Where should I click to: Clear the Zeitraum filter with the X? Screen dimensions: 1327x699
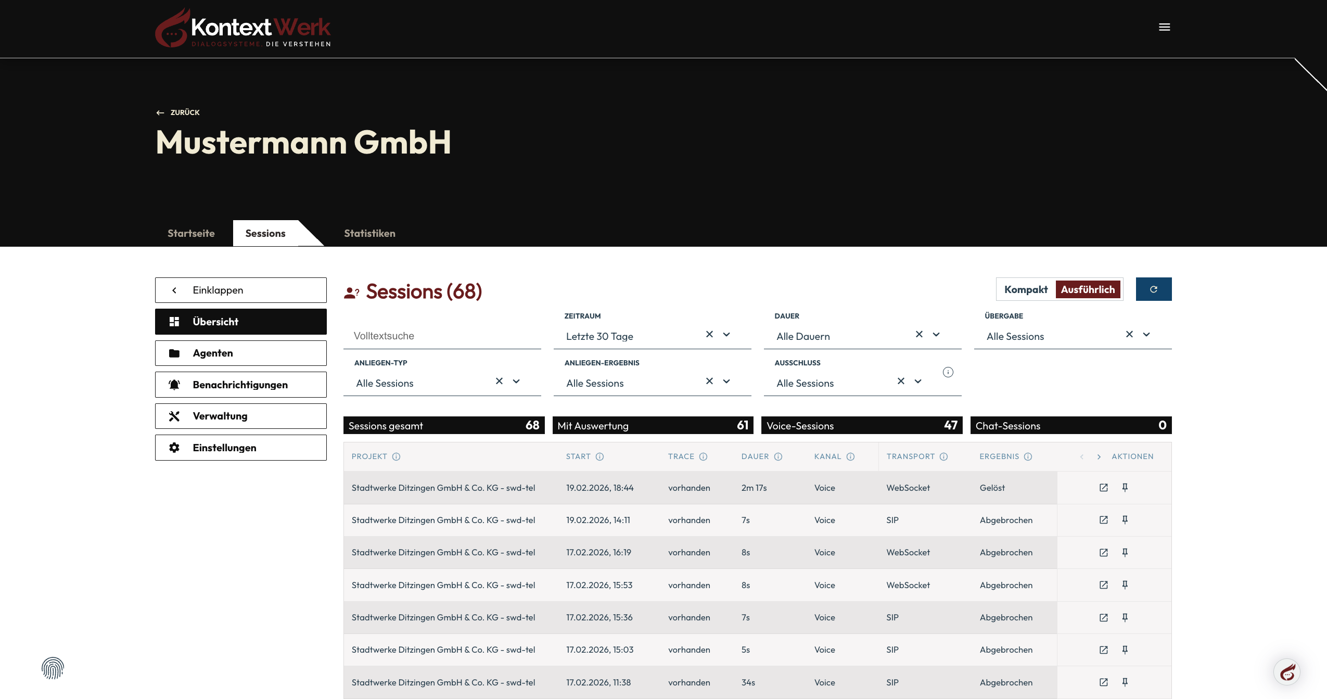(709, 334)
